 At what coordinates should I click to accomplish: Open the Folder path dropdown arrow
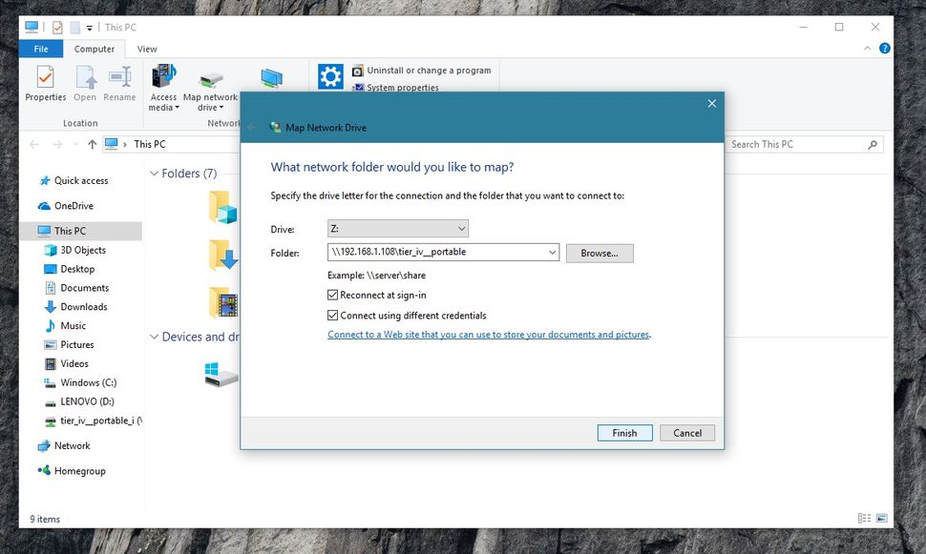point(552,252)
